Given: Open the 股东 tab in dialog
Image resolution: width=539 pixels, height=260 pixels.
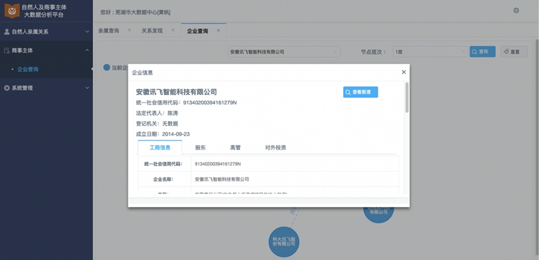Looking at the screenshot, I should (x=201, y=147).
